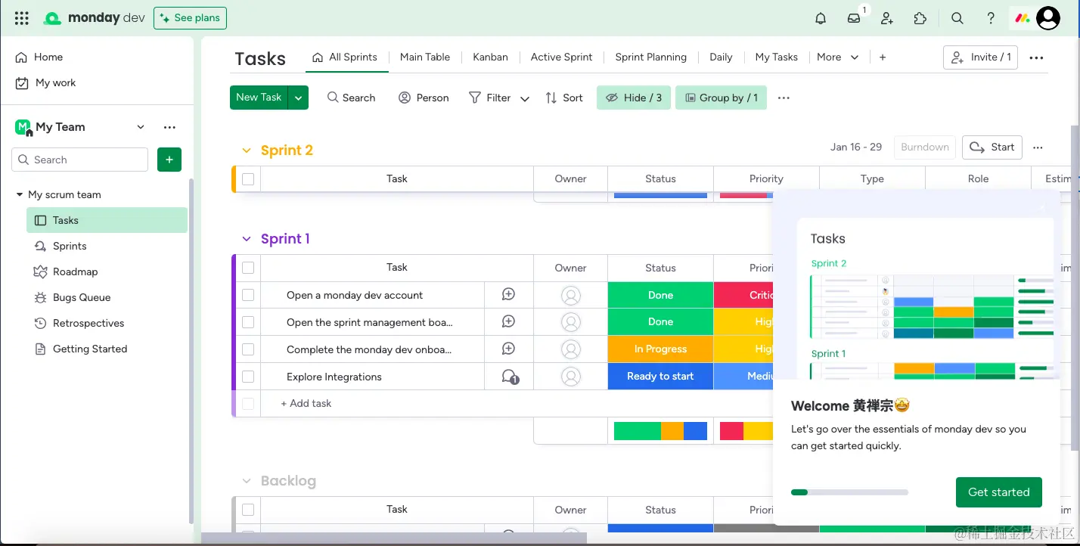Switch to Kanban tab
1080x546 pixels.
click(490, 57)
